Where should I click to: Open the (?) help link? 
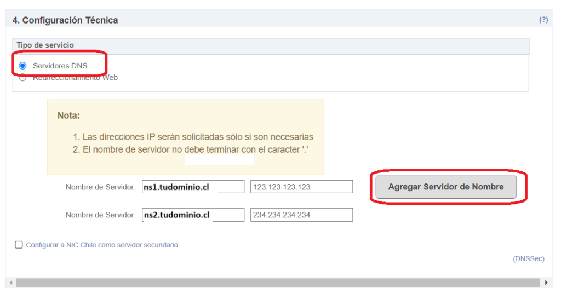point(543,20)
